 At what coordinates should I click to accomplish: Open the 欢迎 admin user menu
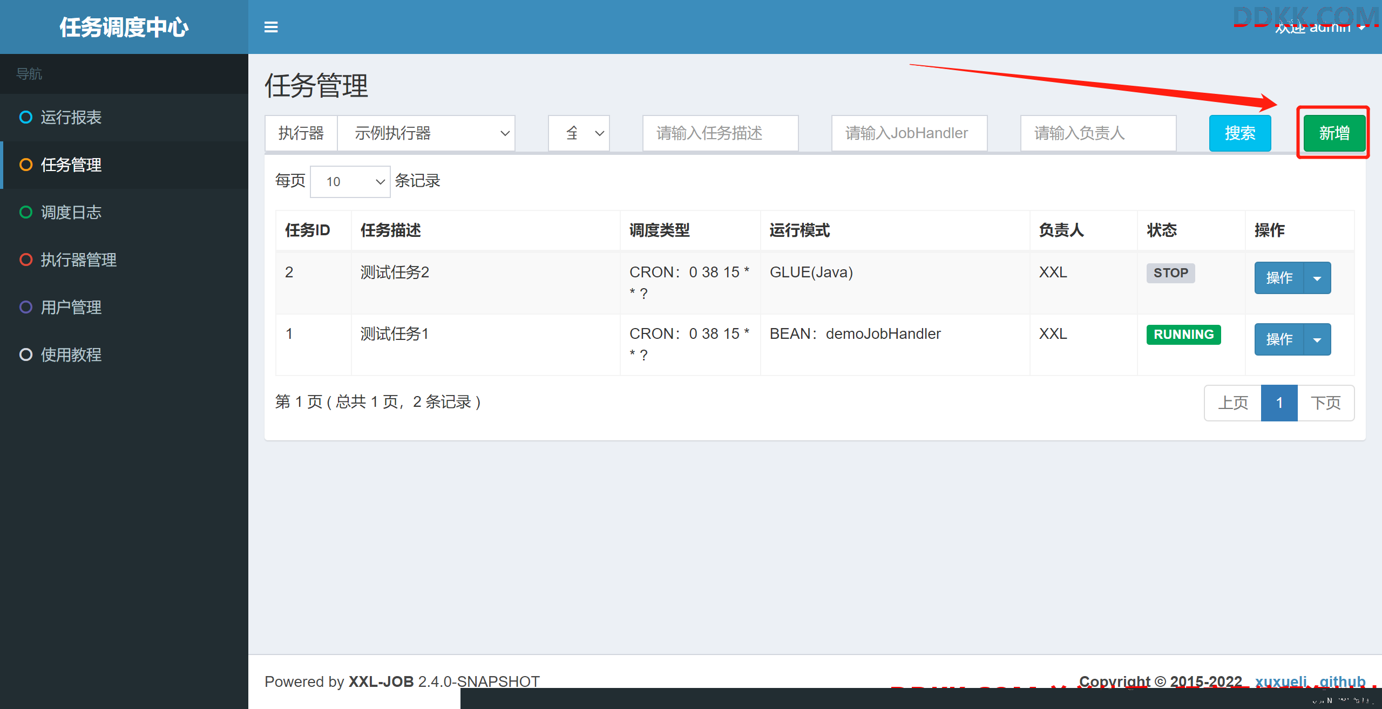point(1320,27)
